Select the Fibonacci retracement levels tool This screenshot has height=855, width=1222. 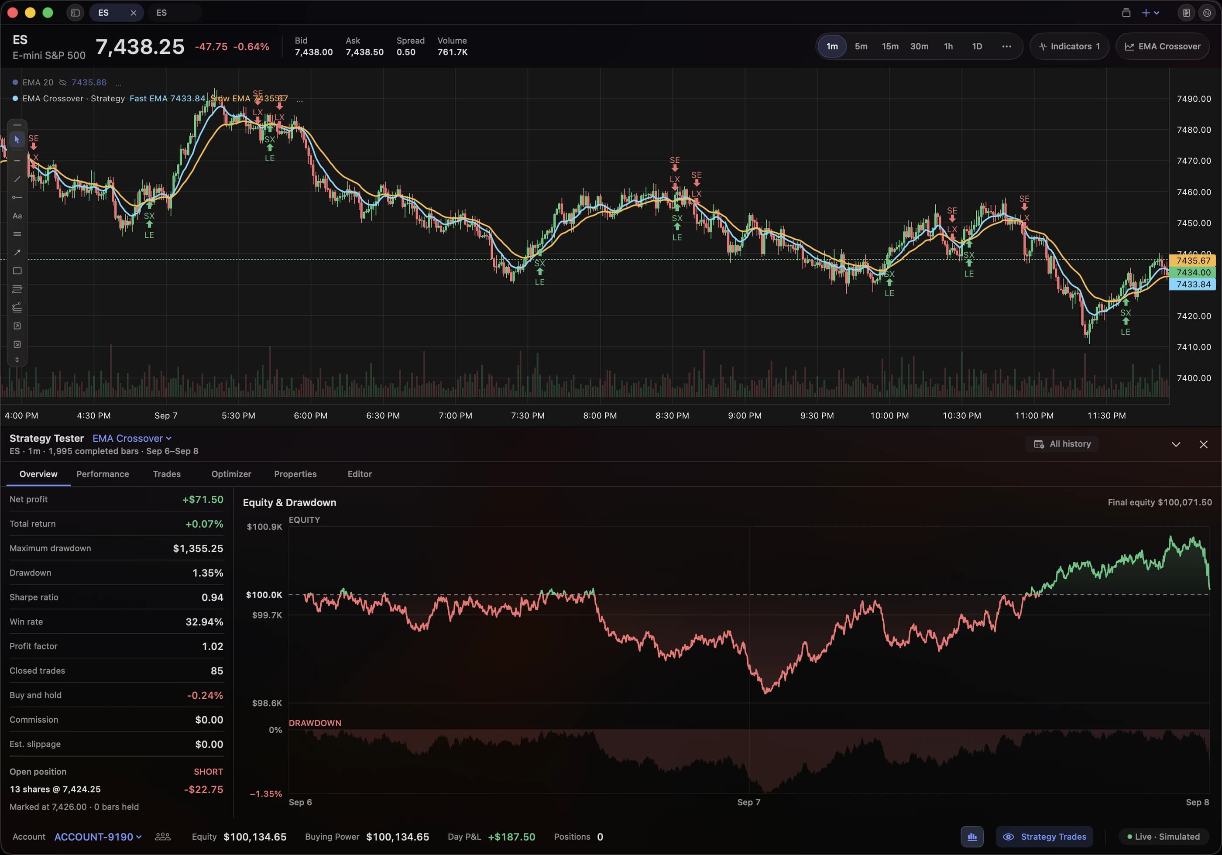[x=17, y=289]
